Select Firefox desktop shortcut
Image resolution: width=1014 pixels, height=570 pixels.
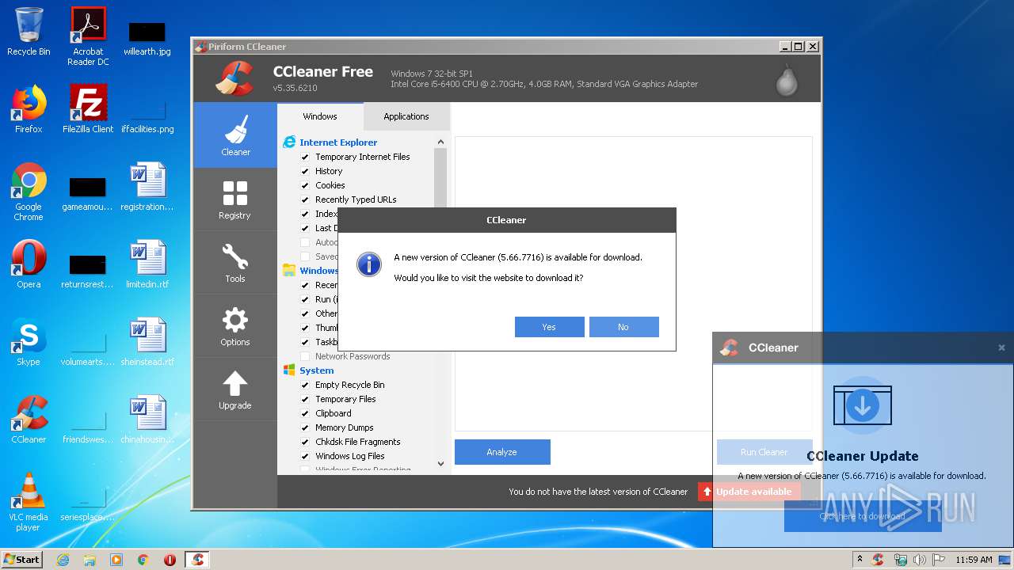(29, 109)
